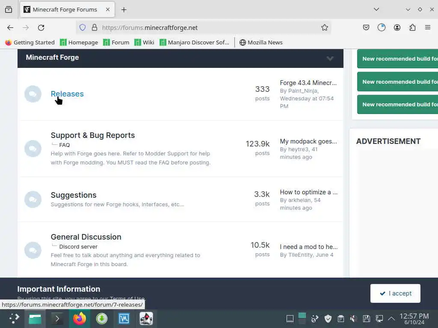Open the volume tray icon
The width and height of the screenshot is (438, 328).
click(353, 319)
